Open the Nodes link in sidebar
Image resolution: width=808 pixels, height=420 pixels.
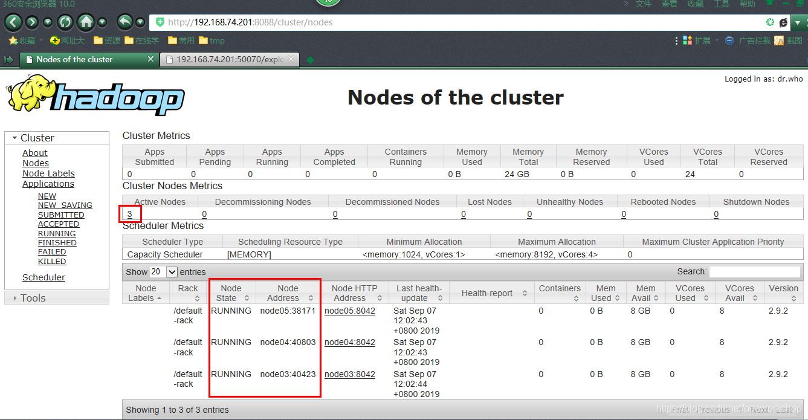point(36,163)
